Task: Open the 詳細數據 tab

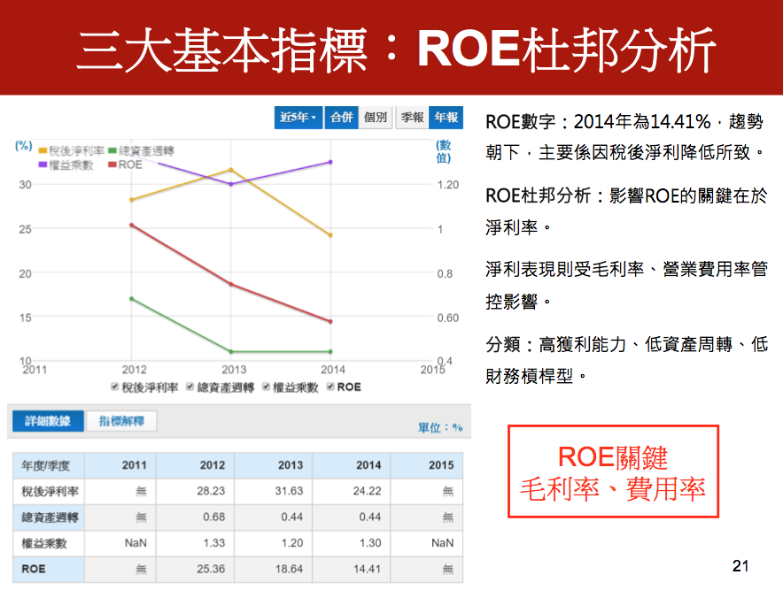Action: point(48,421)
